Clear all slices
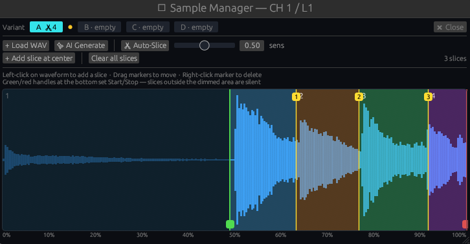Viewport: 470px width, 244px height. click(x=114, y=58)
